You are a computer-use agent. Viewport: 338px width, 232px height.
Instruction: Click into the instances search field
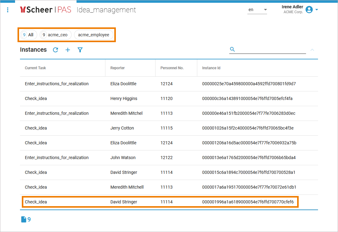tap(270, 50)
